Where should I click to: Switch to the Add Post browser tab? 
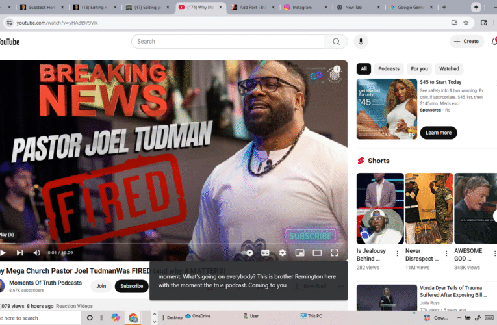253,7
